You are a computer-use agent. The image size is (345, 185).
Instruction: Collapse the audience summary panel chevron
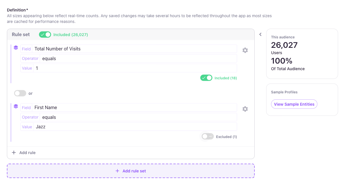pos(260,34)
